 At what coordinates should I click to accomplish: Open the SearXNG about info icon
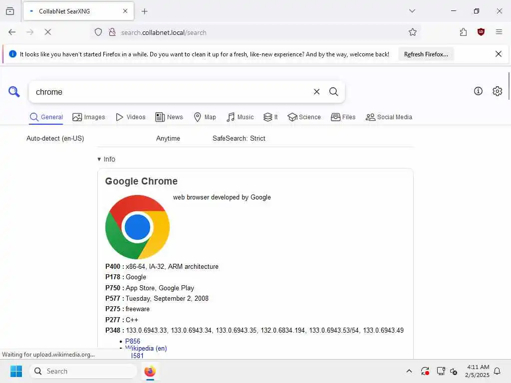click(478, 91)
